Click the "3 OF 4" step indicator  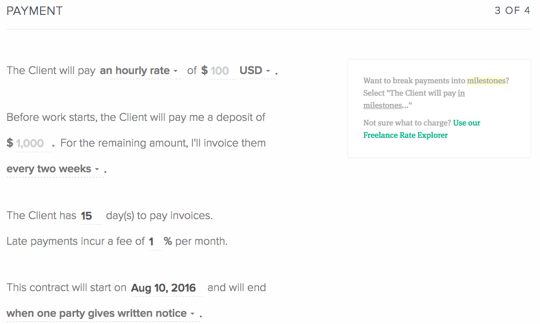(x=512, y=11)
